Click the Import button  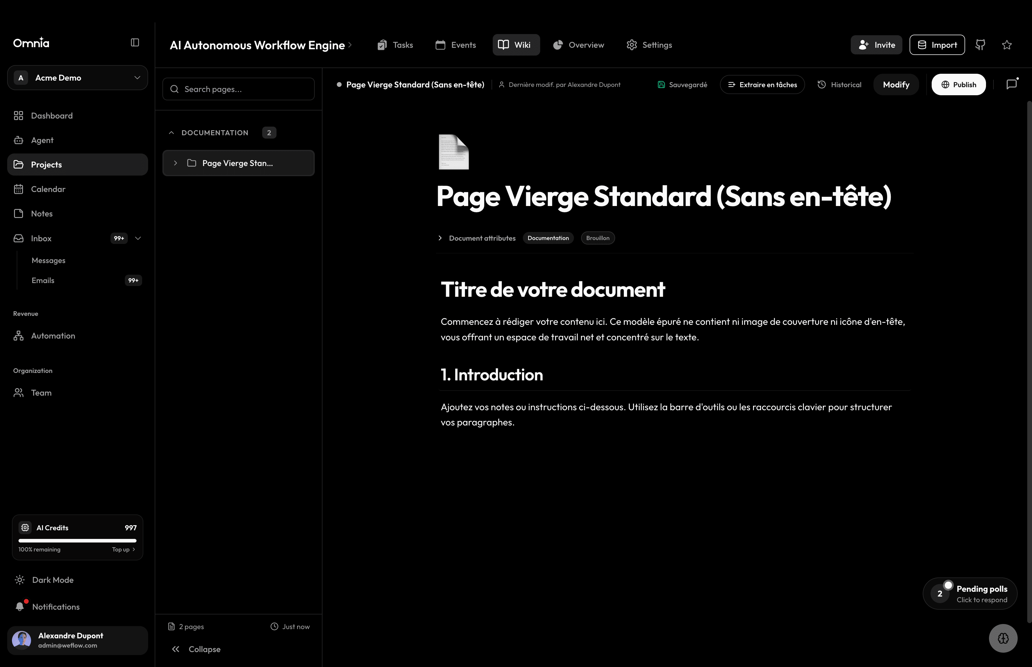[937, 44]
